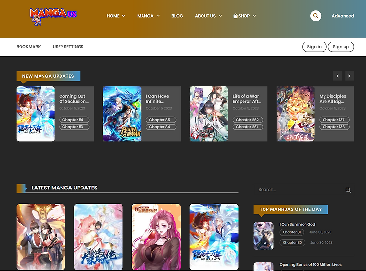This screenshot has width=366, height=271.
Task: Open Coming Out Of Seclusion title
Action: pos(74,99)
